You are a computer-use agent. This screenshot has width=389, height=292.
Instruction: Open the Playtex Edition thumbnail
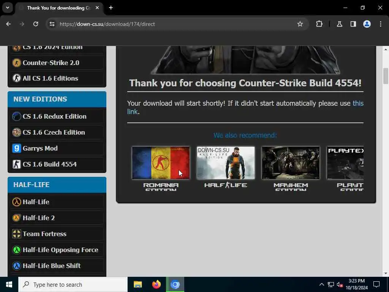tap(345, 163)
